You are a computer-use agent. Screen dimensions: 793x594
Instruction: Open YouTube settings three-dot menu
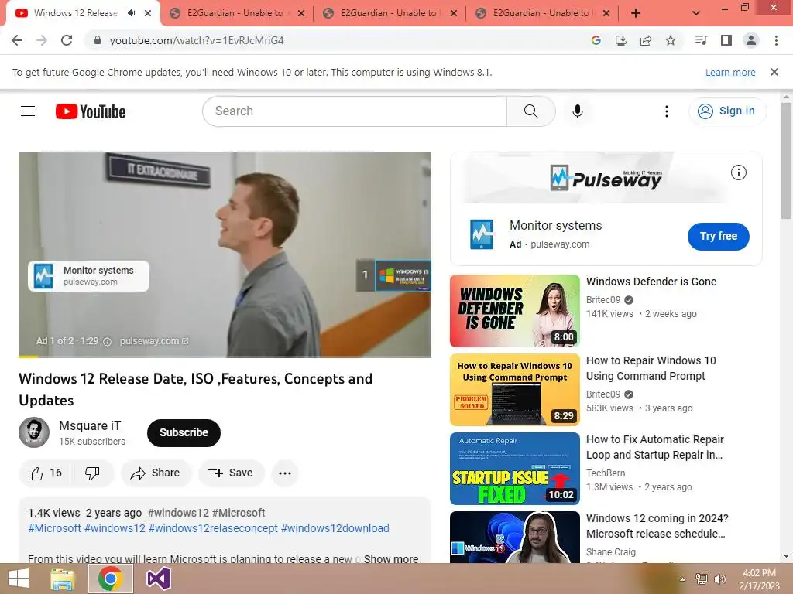tap(667, 111)
